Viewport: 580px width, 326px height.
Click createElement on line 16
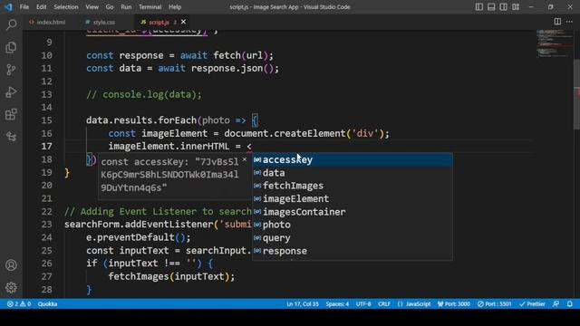pyautogui.click(x=310, y=133)
